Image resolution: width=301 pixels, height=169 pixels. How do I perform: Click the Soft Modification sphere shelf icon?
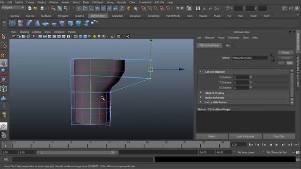(x=94, y=23)
